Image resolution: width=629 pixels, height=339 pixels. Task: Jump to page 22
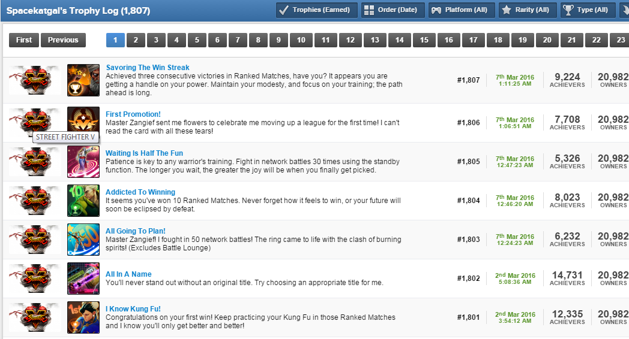[x=597, y=40]
